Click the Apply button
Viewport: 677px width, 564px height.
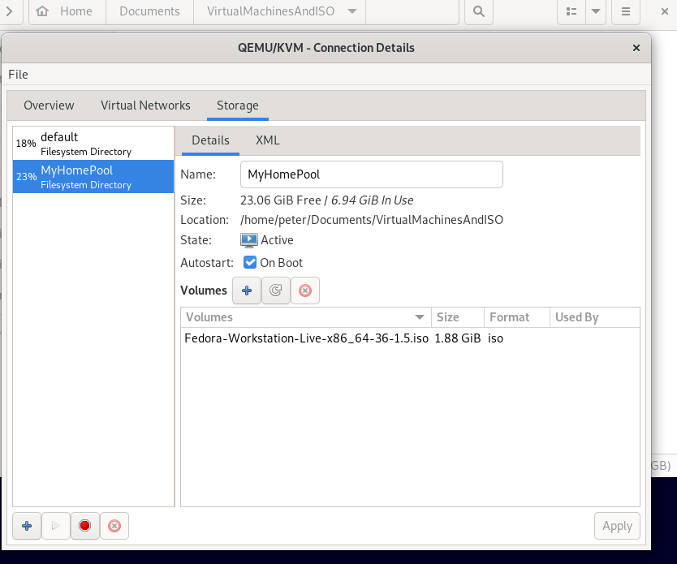pyautogui.click(x=617, y=526)
